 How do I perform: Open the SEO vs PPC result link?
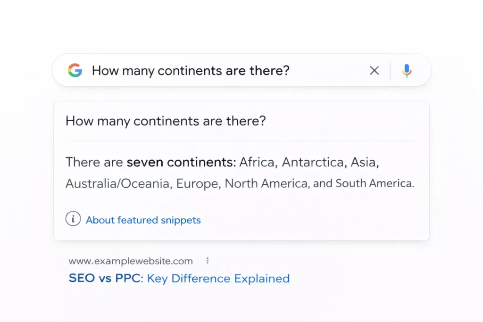[x=179, y=278]
